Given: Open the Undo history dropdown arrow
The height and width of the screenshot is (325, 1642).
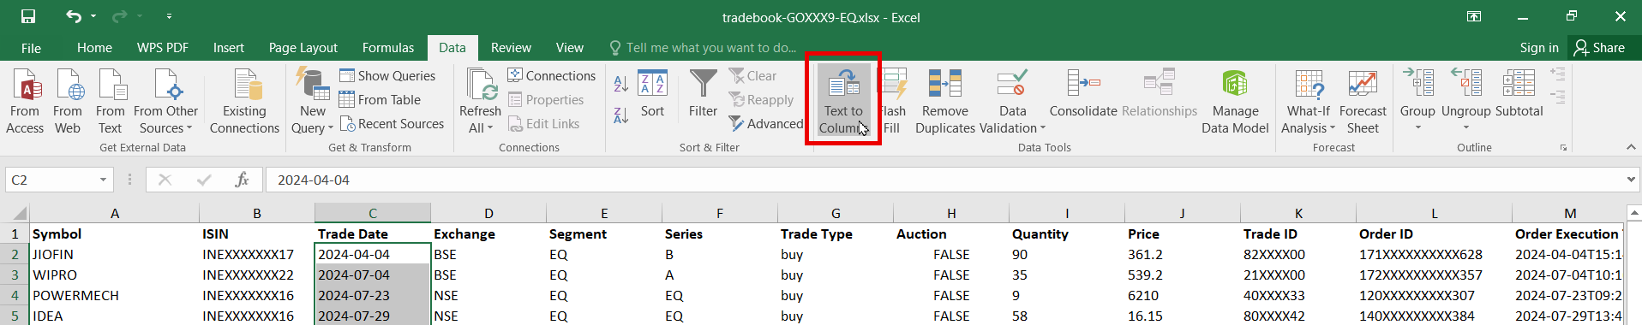Looking at the screenshot, I should [x=93, y=16].
